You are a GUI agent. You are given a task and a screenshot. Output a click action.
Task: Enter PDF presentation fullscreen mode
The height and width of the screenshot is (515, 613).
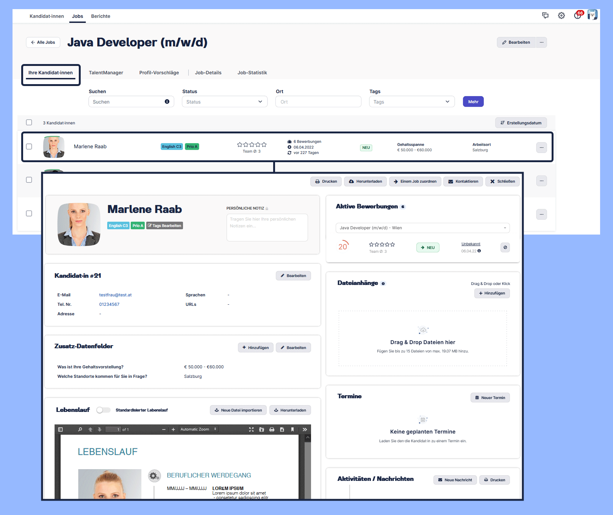[251, 429]
